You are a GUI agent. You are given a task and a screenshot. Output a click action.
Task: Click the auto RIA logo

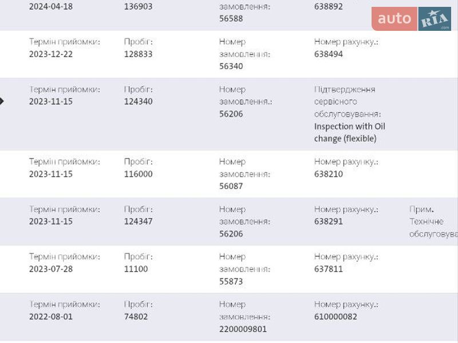point(411,19)
